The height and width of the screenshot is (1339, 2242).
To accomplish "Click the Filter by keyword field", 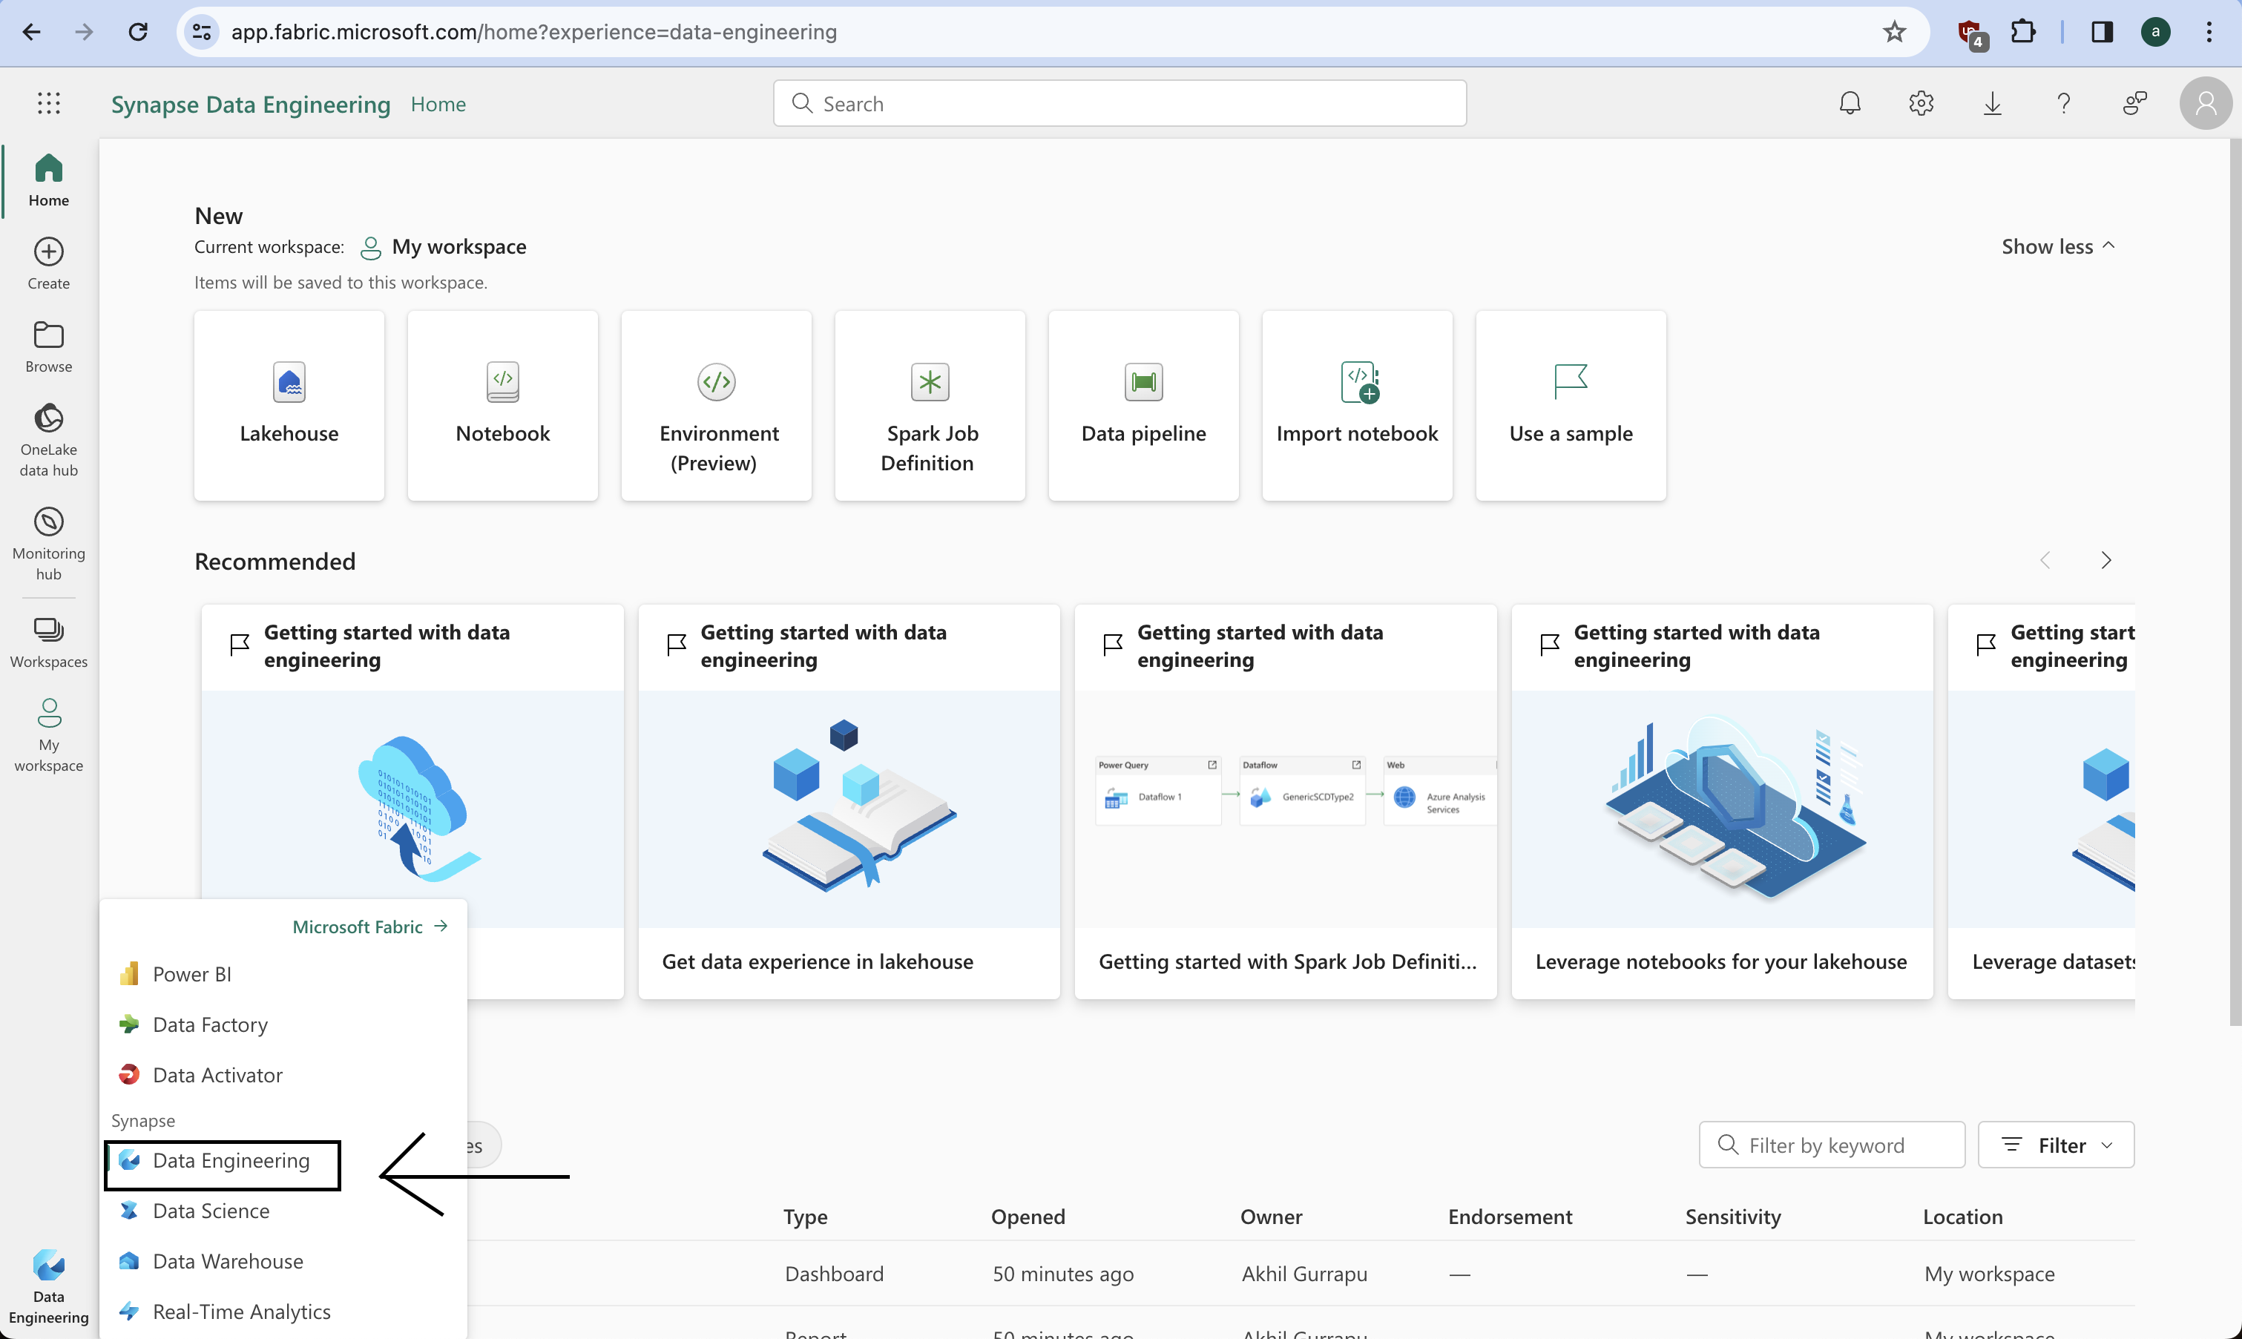I will [x=1832, y=1145].
